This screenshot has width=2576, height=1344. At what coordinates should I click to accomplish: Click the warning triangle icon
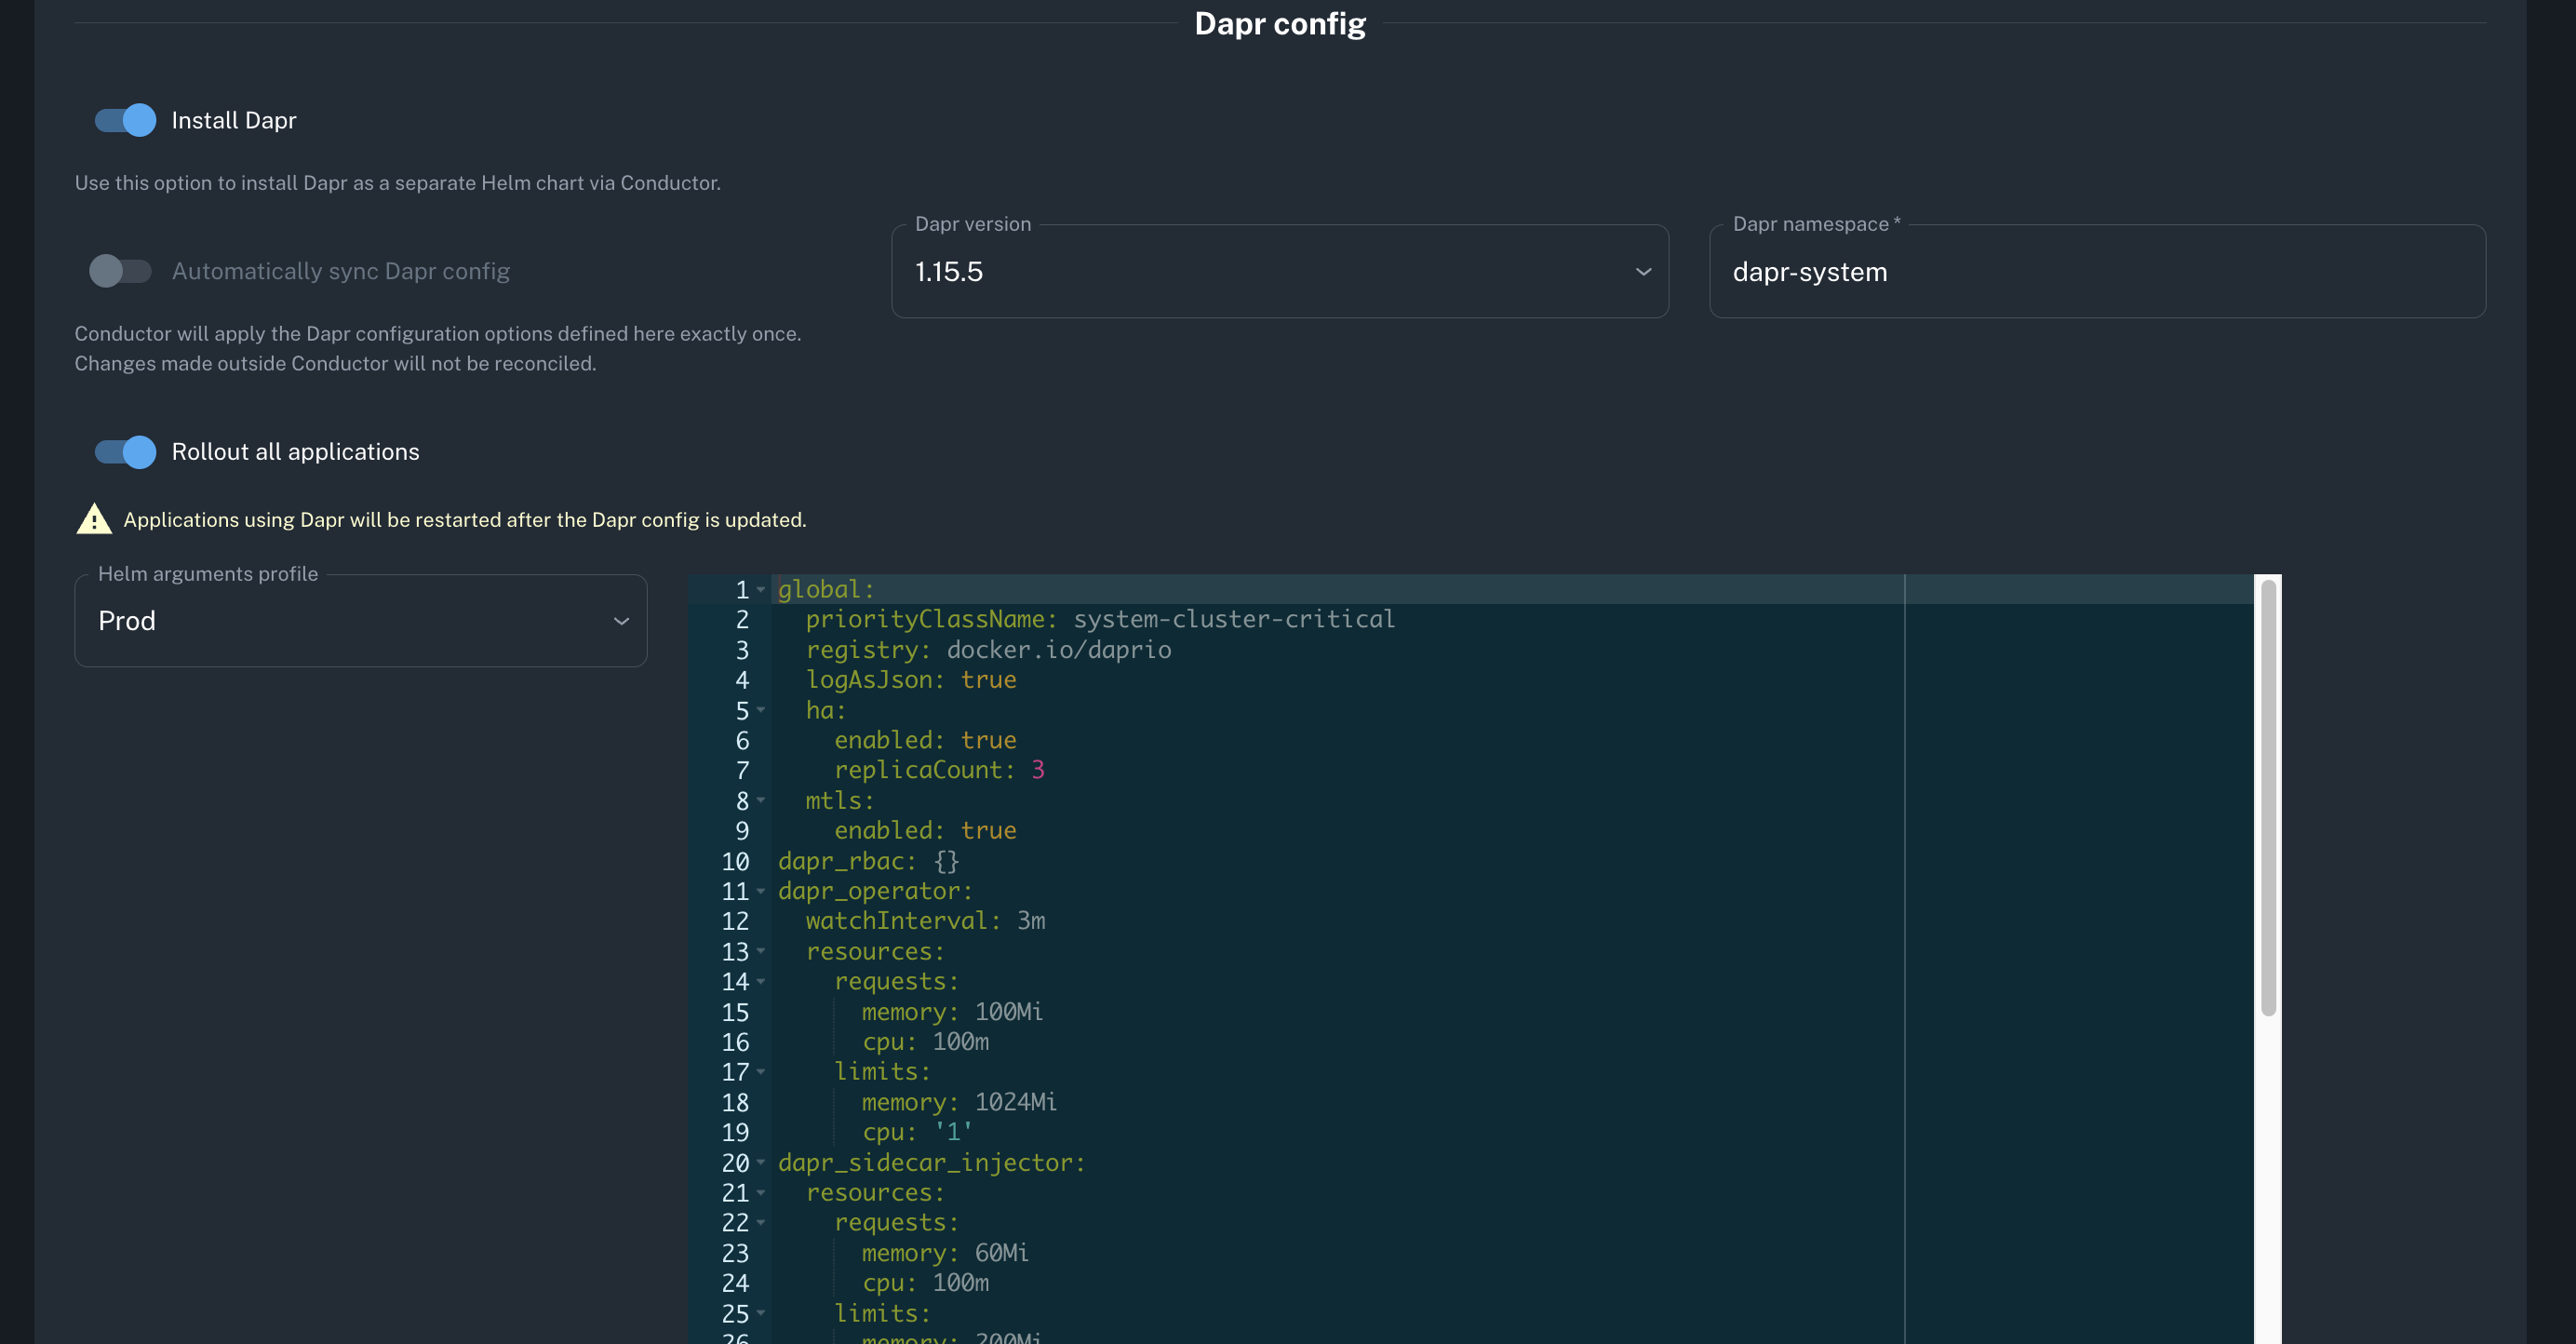tap(94, 519)
